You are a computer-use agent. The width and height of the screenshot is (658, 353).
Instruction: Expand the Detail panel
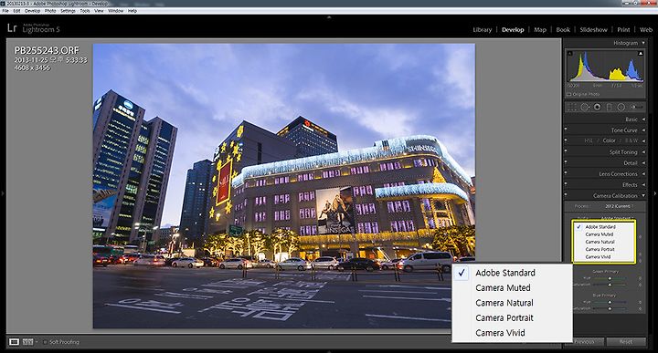click(x=643, y=163)
